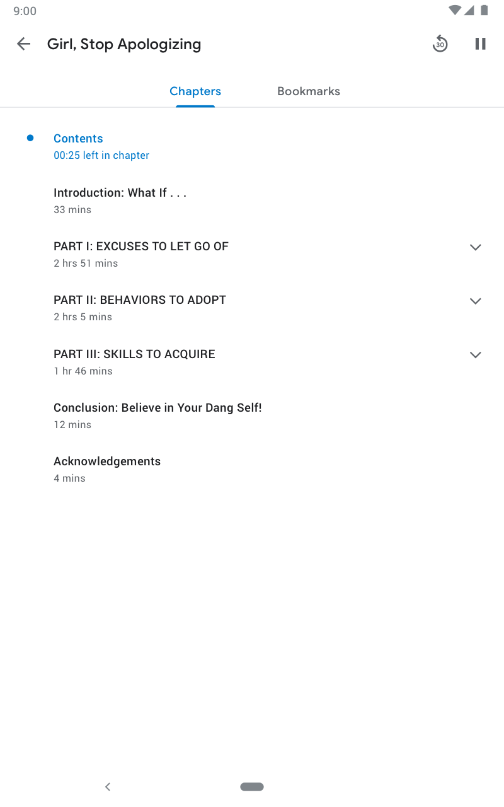Play Introduction: What If chapter

(x=120, y=193)
